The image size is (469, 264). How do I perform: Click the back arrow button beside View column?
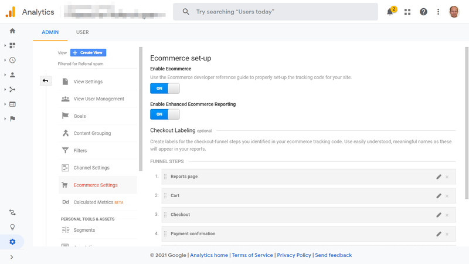(46, 80)
